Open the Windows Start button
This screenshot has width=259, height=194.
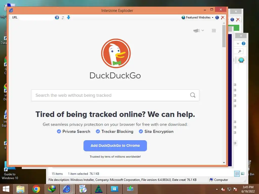tap(6, 189)
